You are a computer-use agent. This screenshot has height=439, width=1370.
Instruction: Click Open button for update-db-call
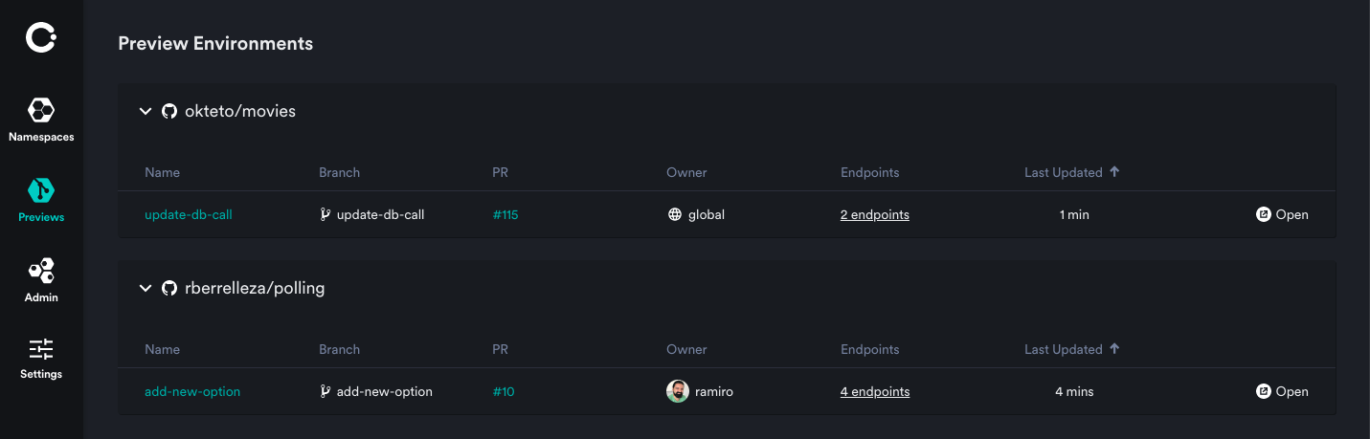tap(1282, 215)
